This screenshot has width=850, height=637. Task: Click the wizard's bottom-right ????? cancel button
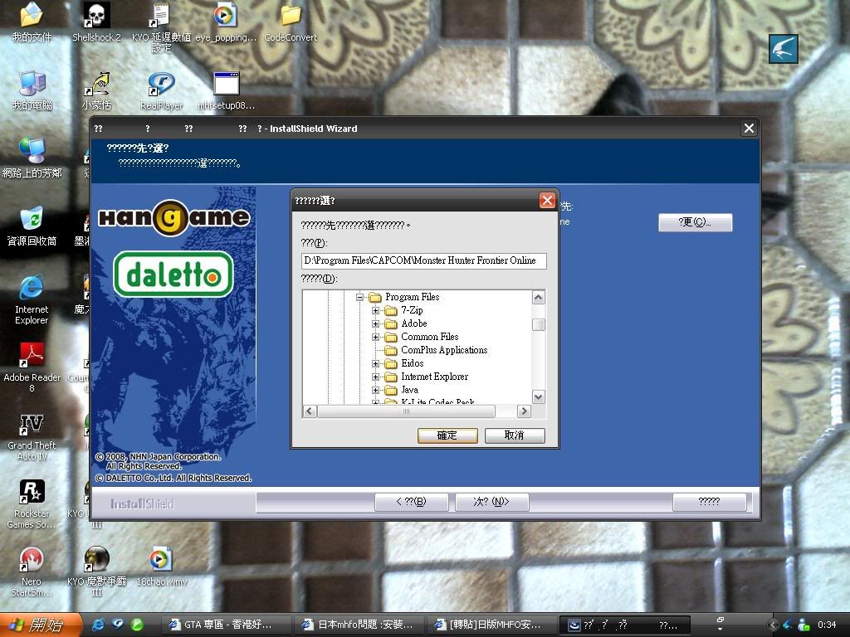[x=710, y=502]
